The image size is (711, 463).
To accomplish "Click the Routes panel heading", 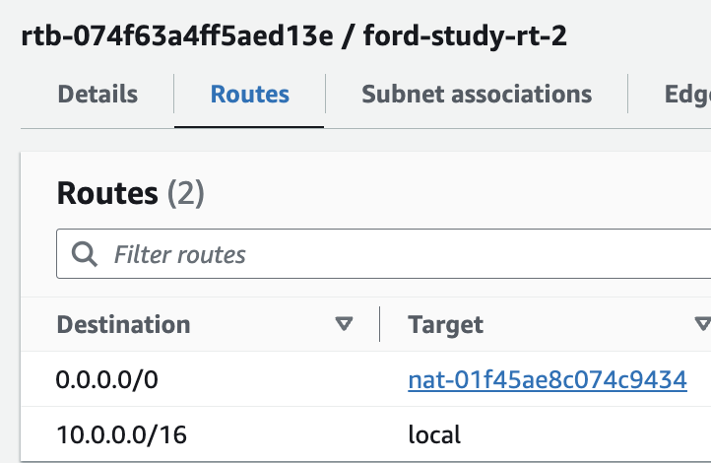I will (107, 193).
